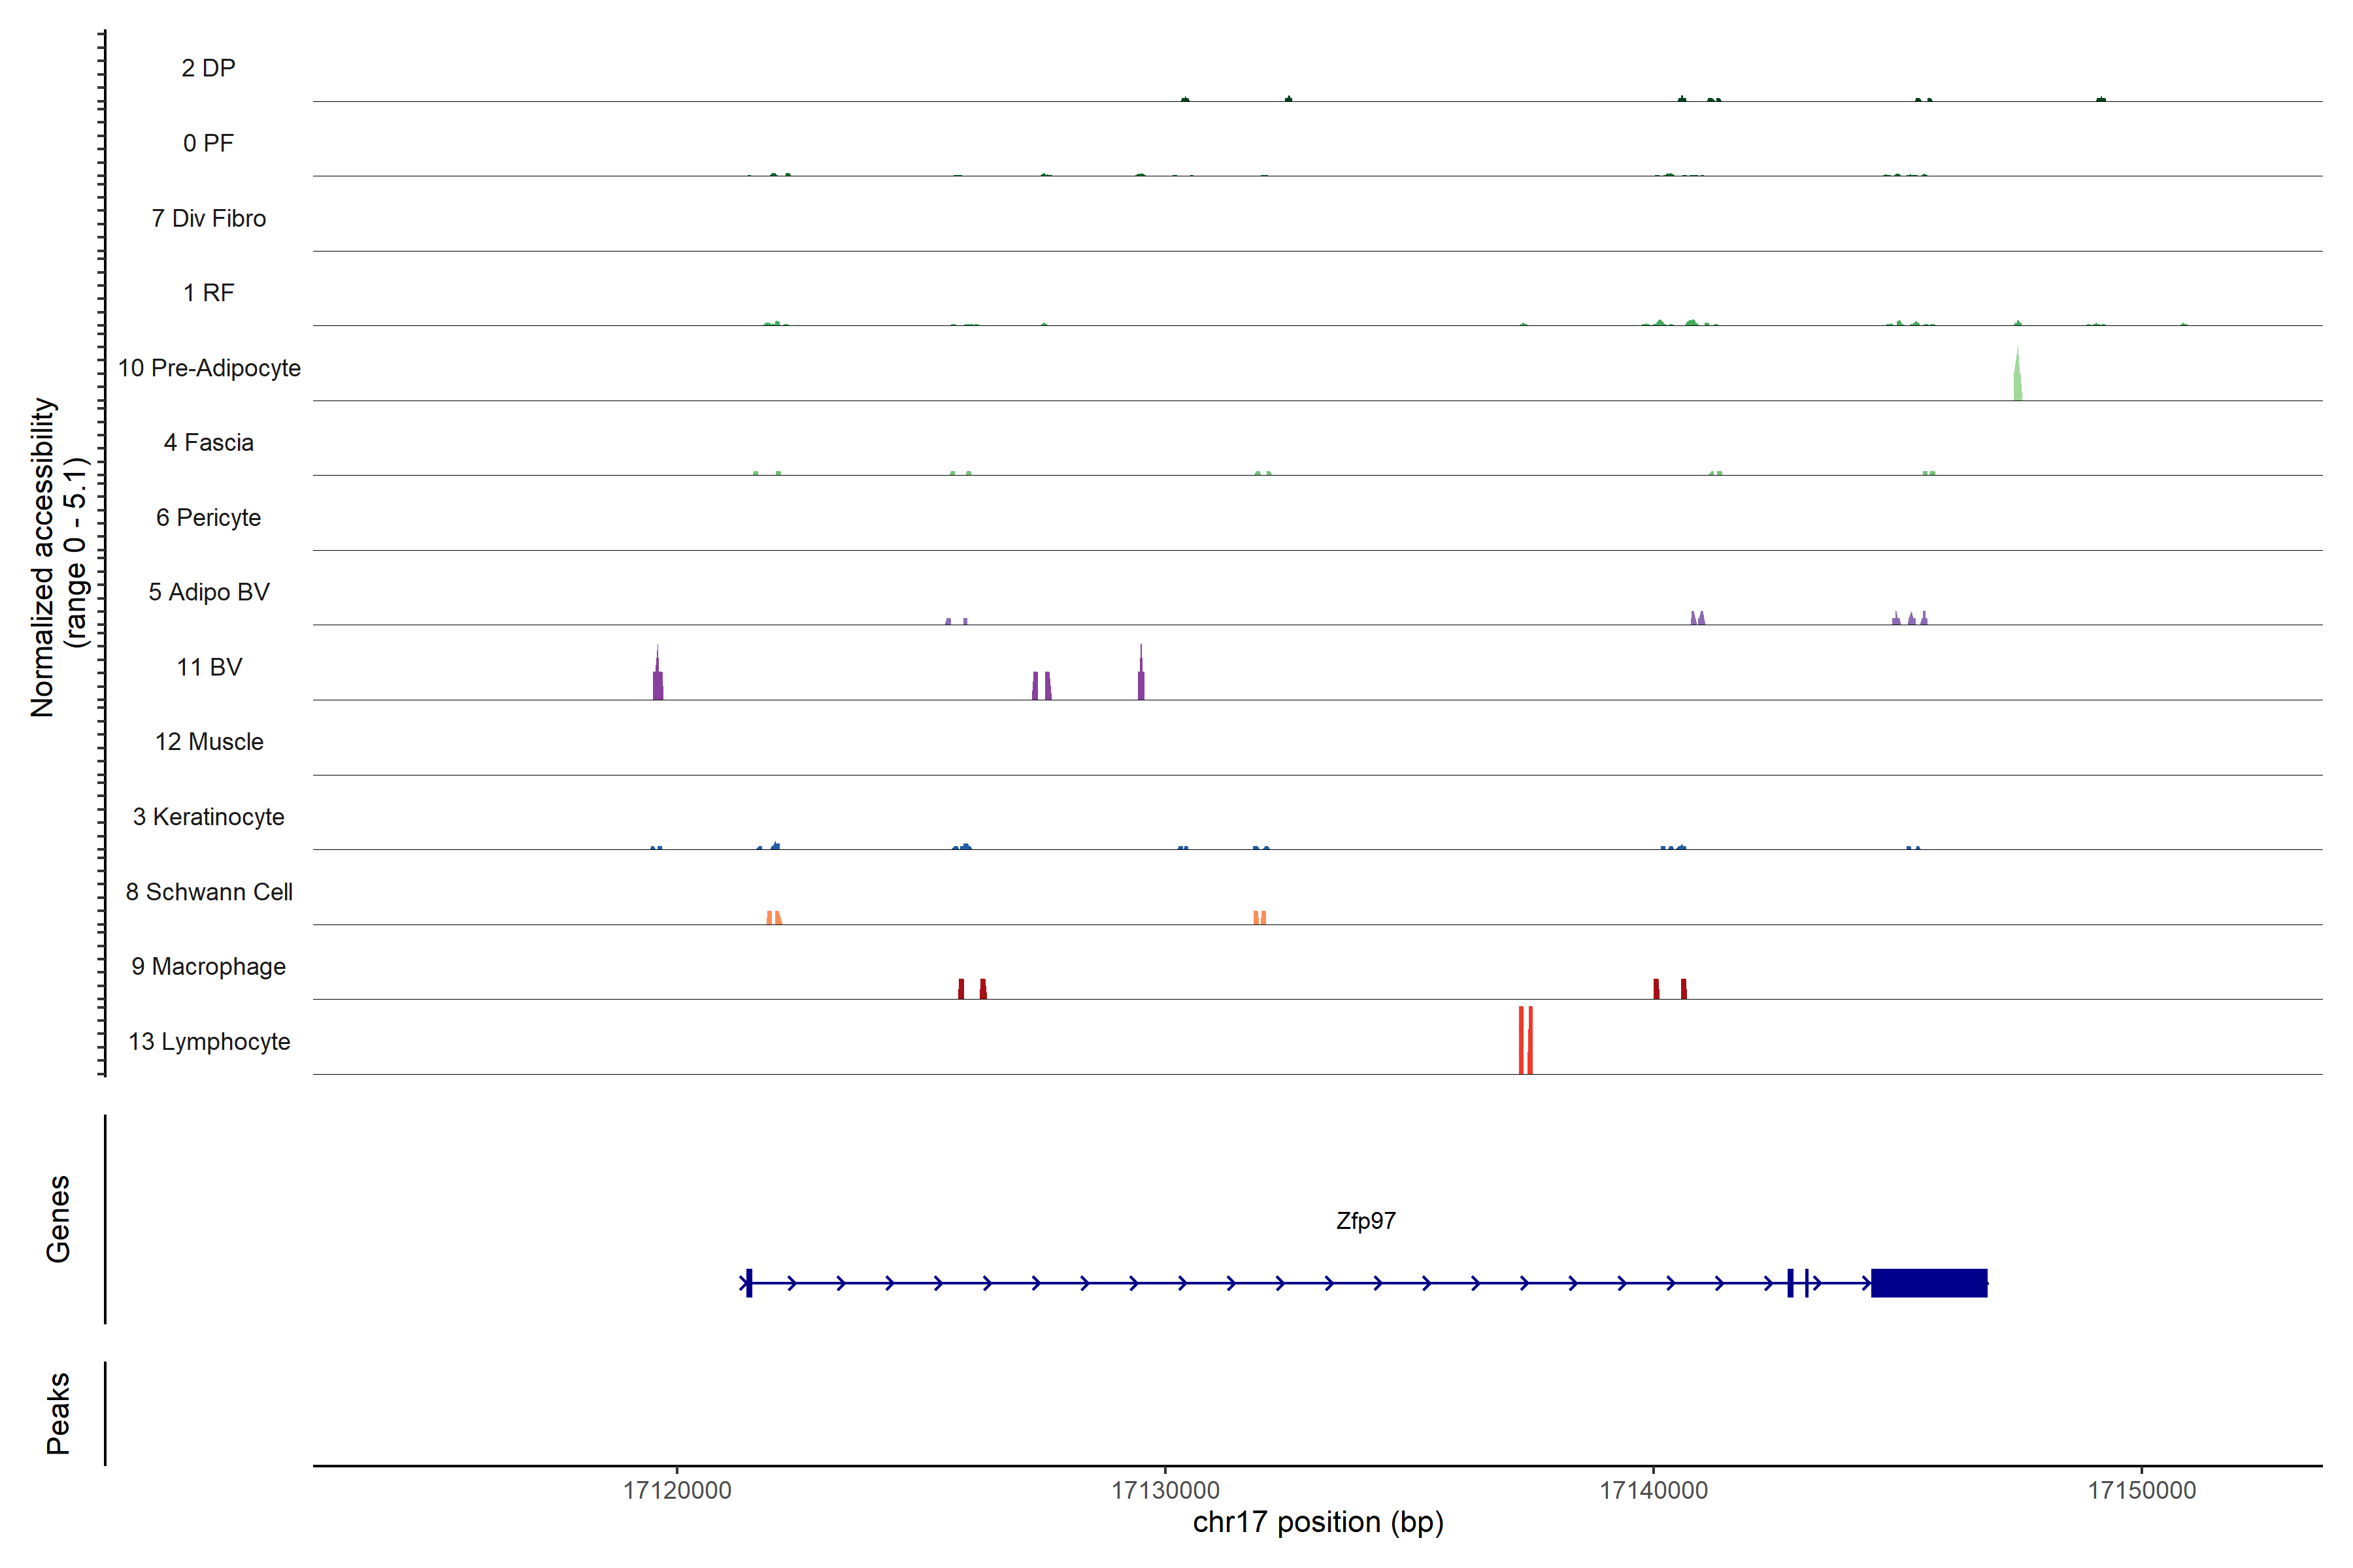Click the Zfp97 gene label
The height and width of the screenshot is (1568, 2353).
[1365, 1221]
